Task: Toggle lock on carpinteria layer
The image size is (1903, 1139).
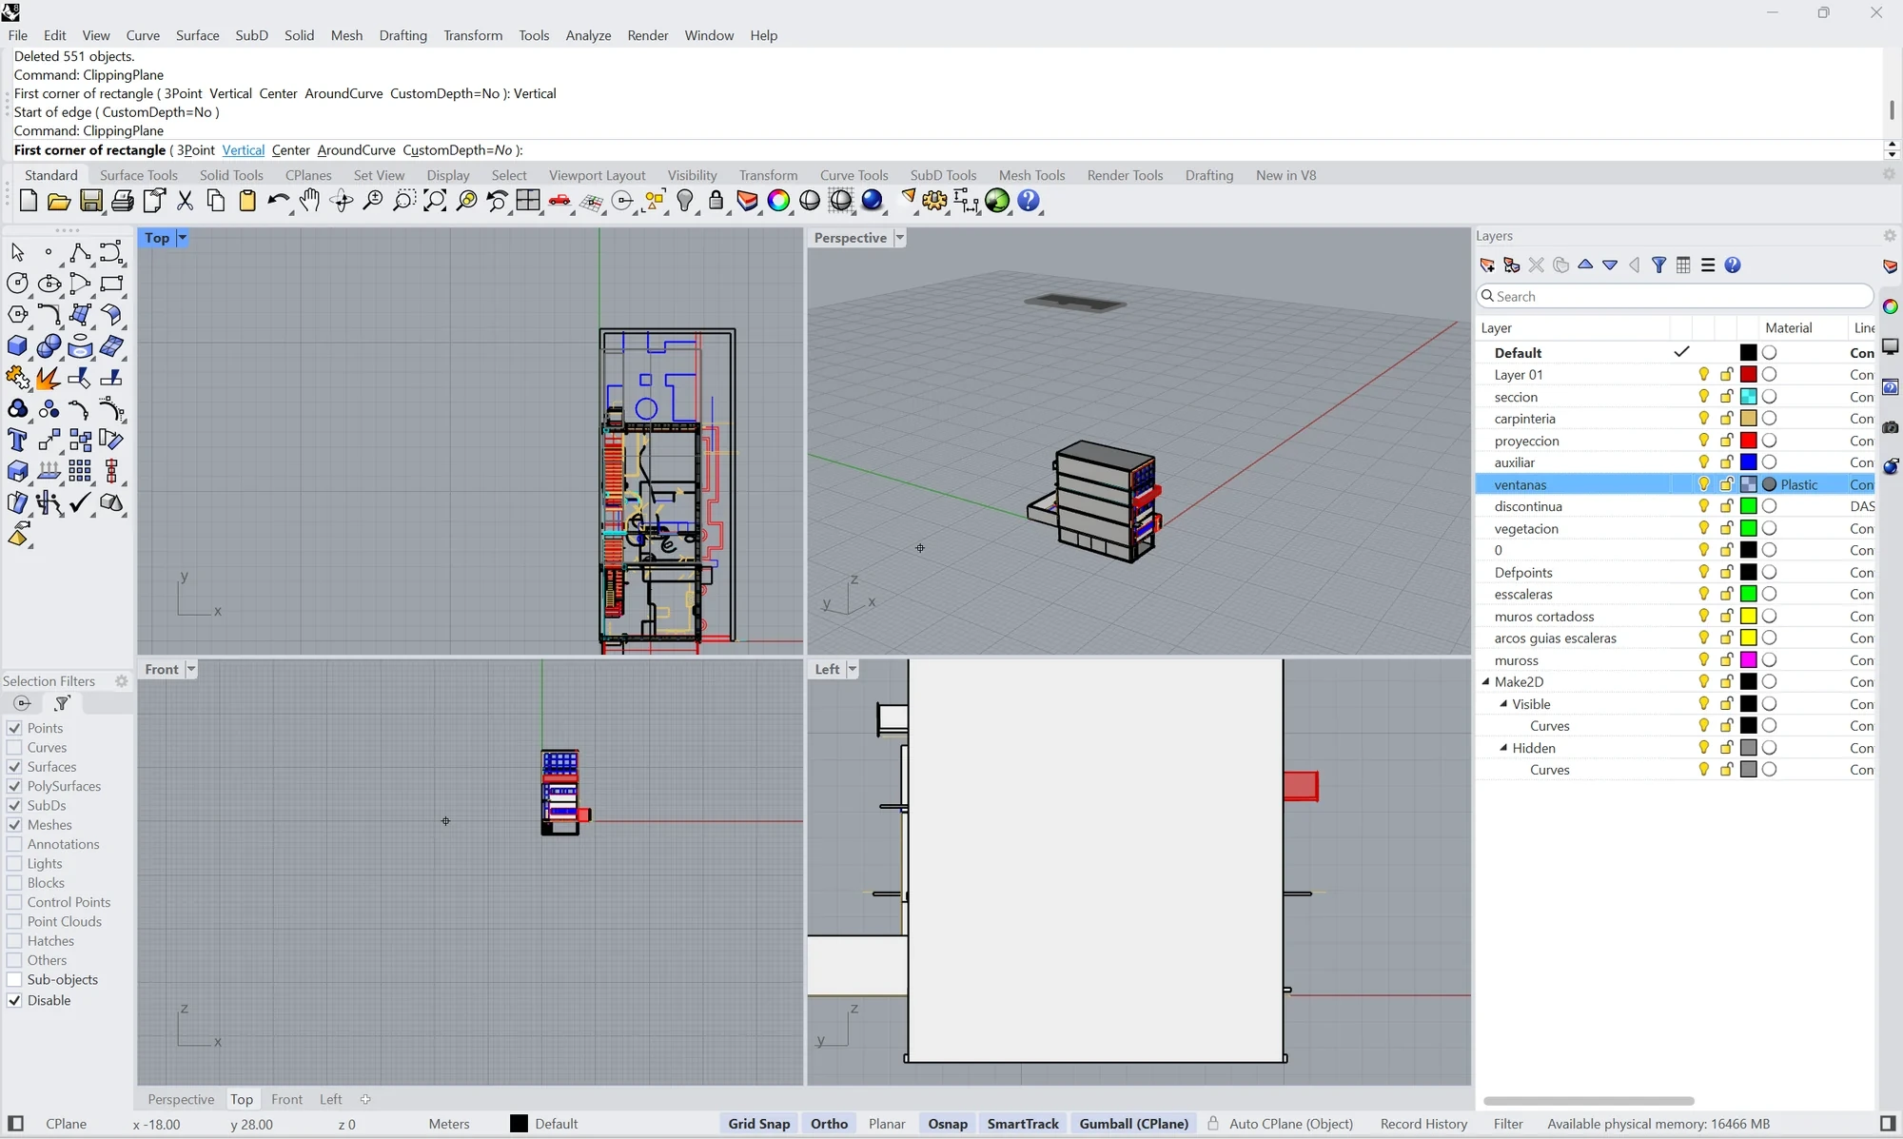Action: point(1726,419)
